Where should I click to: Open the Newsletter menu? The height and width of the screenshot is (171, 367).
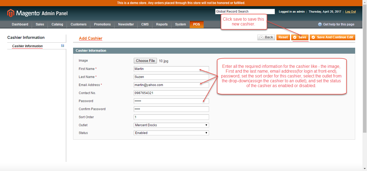click(126, 24)
